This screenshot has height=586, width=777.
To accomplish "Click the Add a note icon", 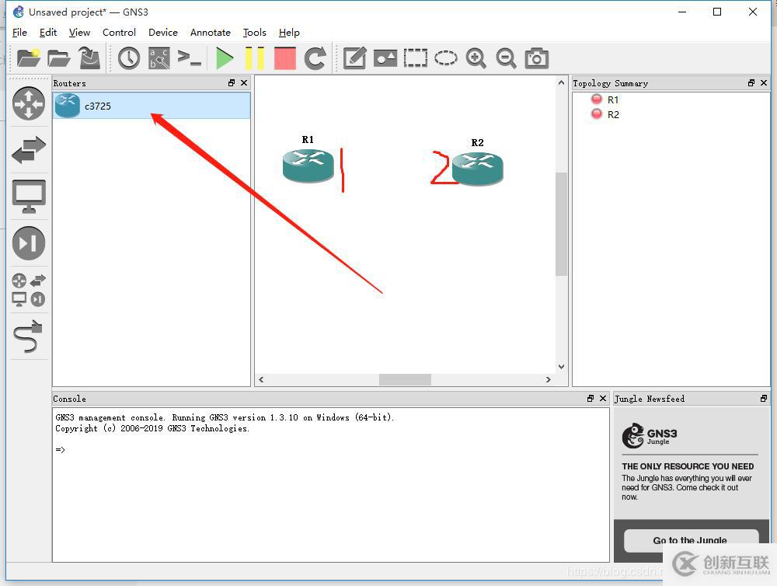I will coord(355,58).
